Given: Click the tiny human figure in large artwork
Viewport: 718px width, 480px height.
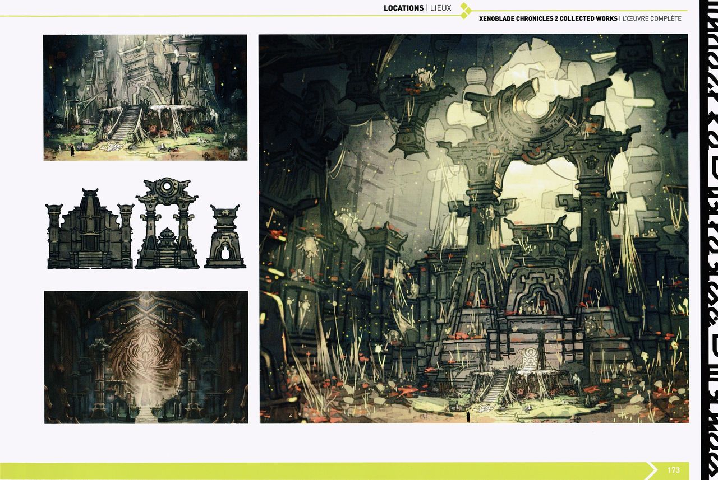Looking at the screenshot, I should tap(468, 416).
